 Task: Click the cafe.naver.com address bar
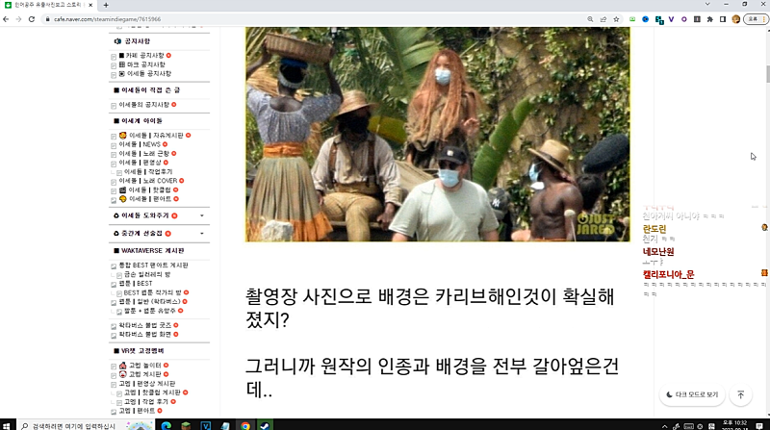[315, 19]
